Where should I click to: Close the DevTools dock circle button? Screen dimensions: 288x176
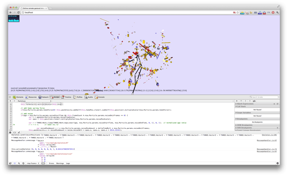[10, 97]
